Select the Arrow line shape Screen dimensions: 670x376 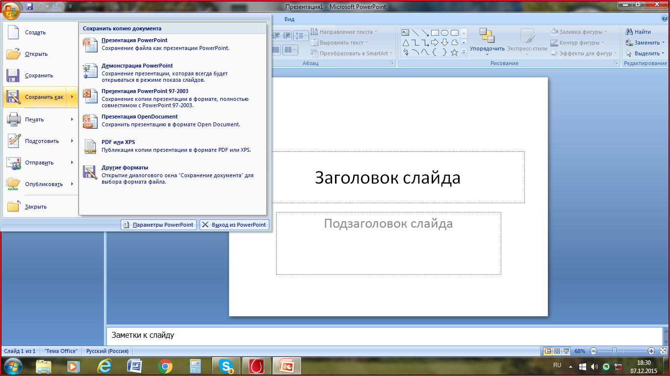tap(425, 33)
